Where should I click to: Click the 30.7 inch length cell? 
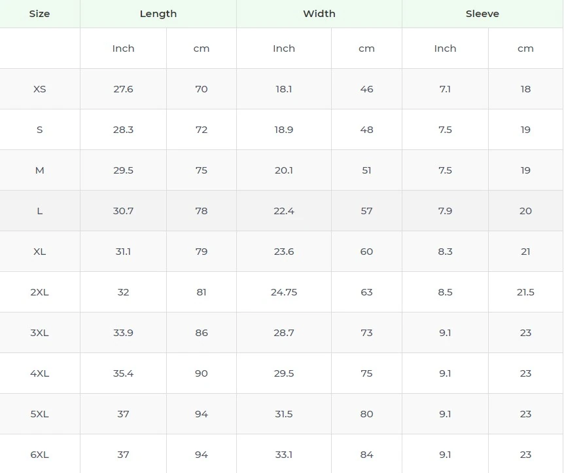pos(123,211)
